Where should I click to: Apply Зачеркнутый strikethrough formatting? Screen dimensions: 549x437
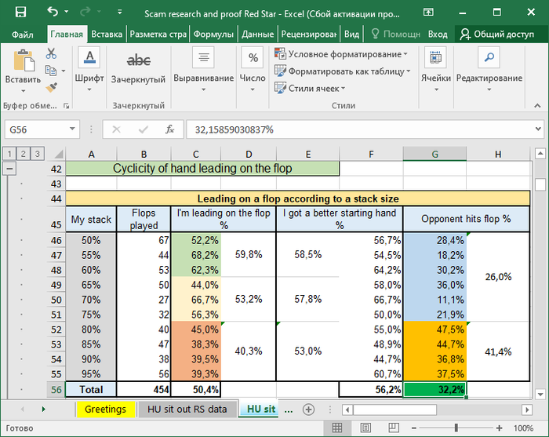(138, 68)
